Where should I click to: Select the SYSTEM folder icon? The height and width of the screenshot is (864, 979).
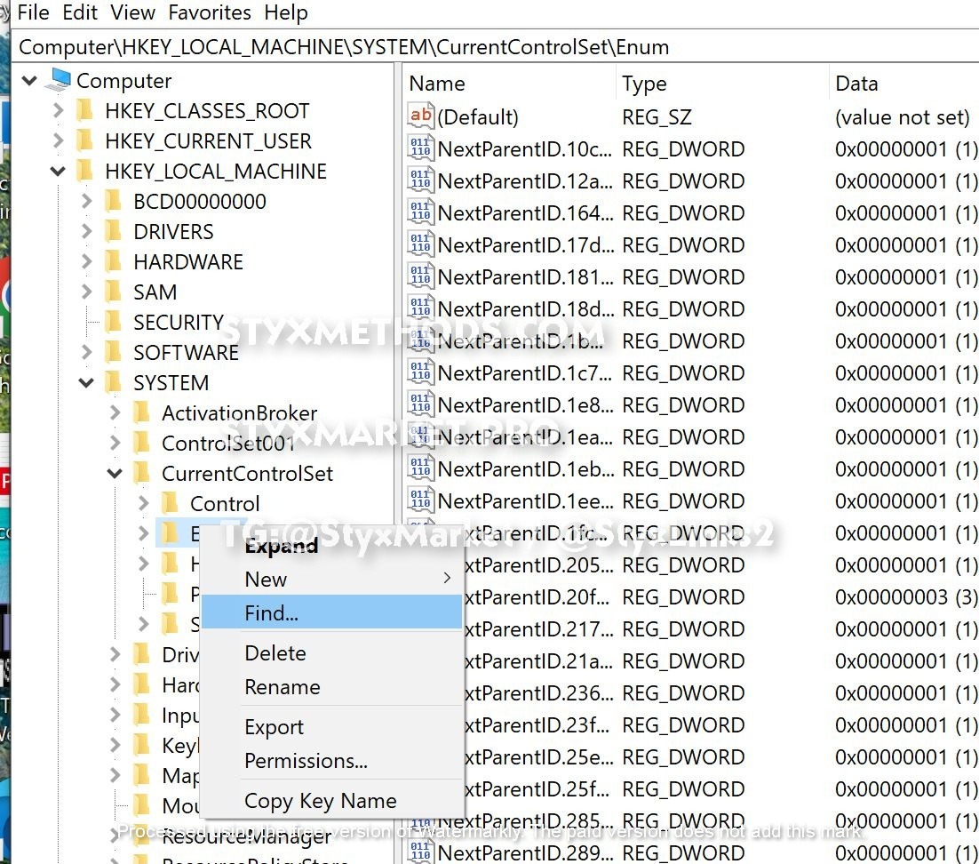click(x=114, y=381)
